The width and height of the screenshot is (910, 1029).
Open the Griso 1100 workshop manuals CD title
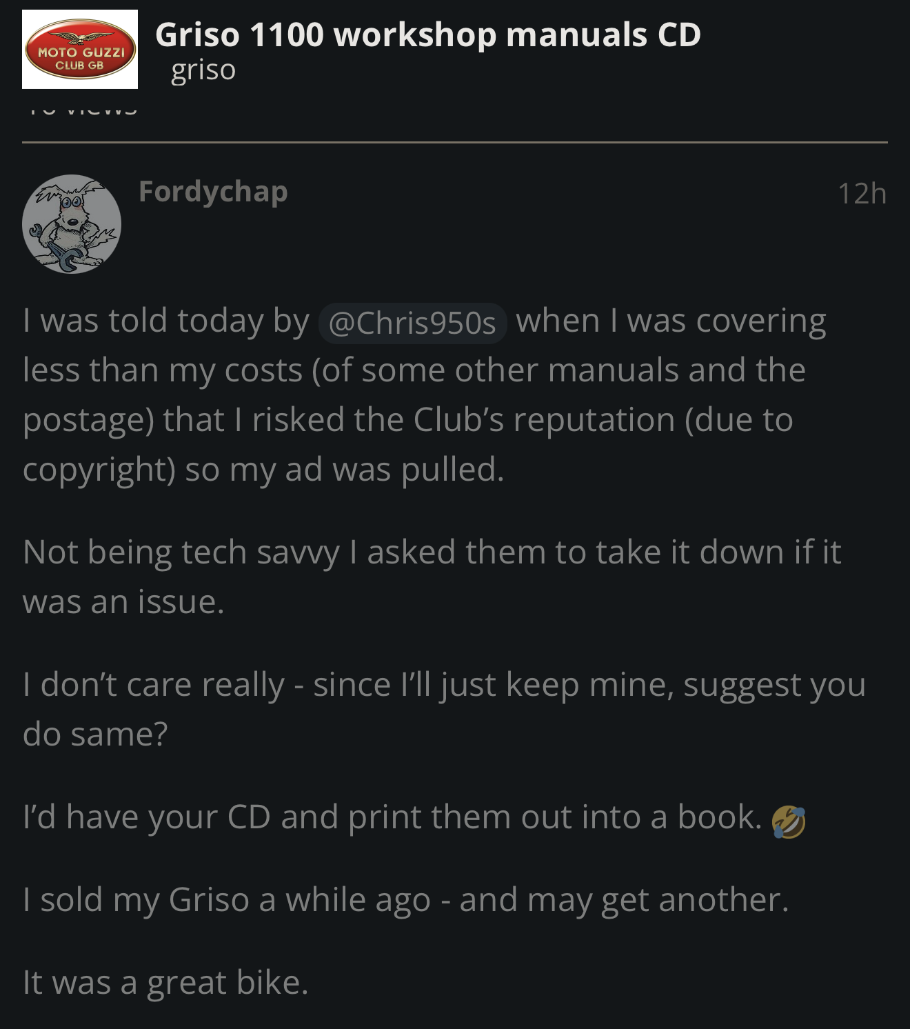[427, 34]
